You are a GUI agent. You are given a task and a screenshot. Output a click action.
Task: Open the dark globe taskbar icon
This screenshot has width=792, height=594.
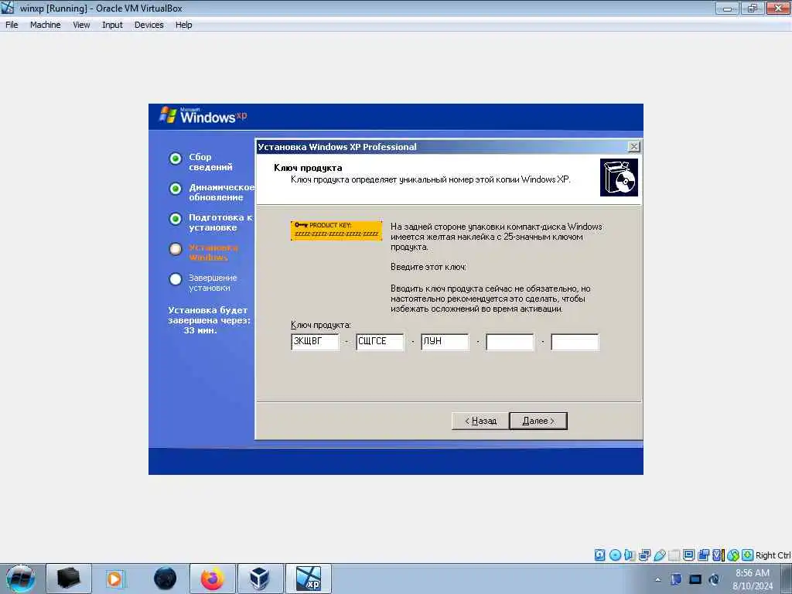165,579
